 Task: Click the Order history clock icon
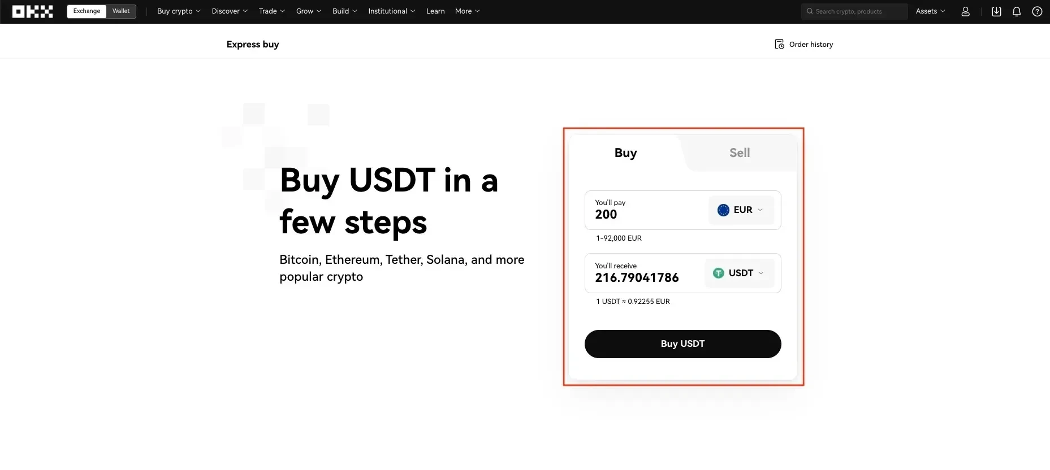pos(779,44)
